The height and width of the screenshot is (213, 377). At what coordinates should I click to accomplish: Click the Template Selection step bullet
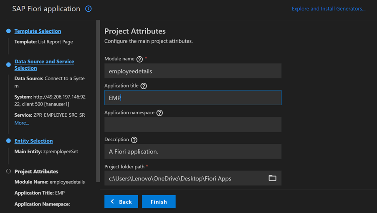coord(8,31)
